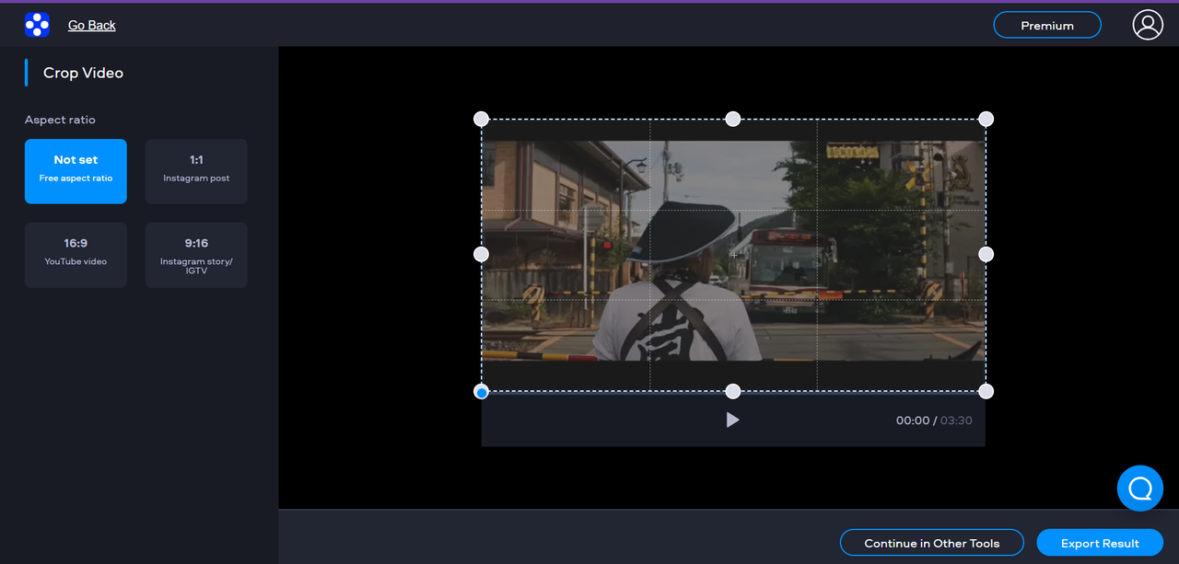Export Result of cropped video
The height and width of the screenshot is (564, 1179).
pyautogui.click(x=1100, y=543)
